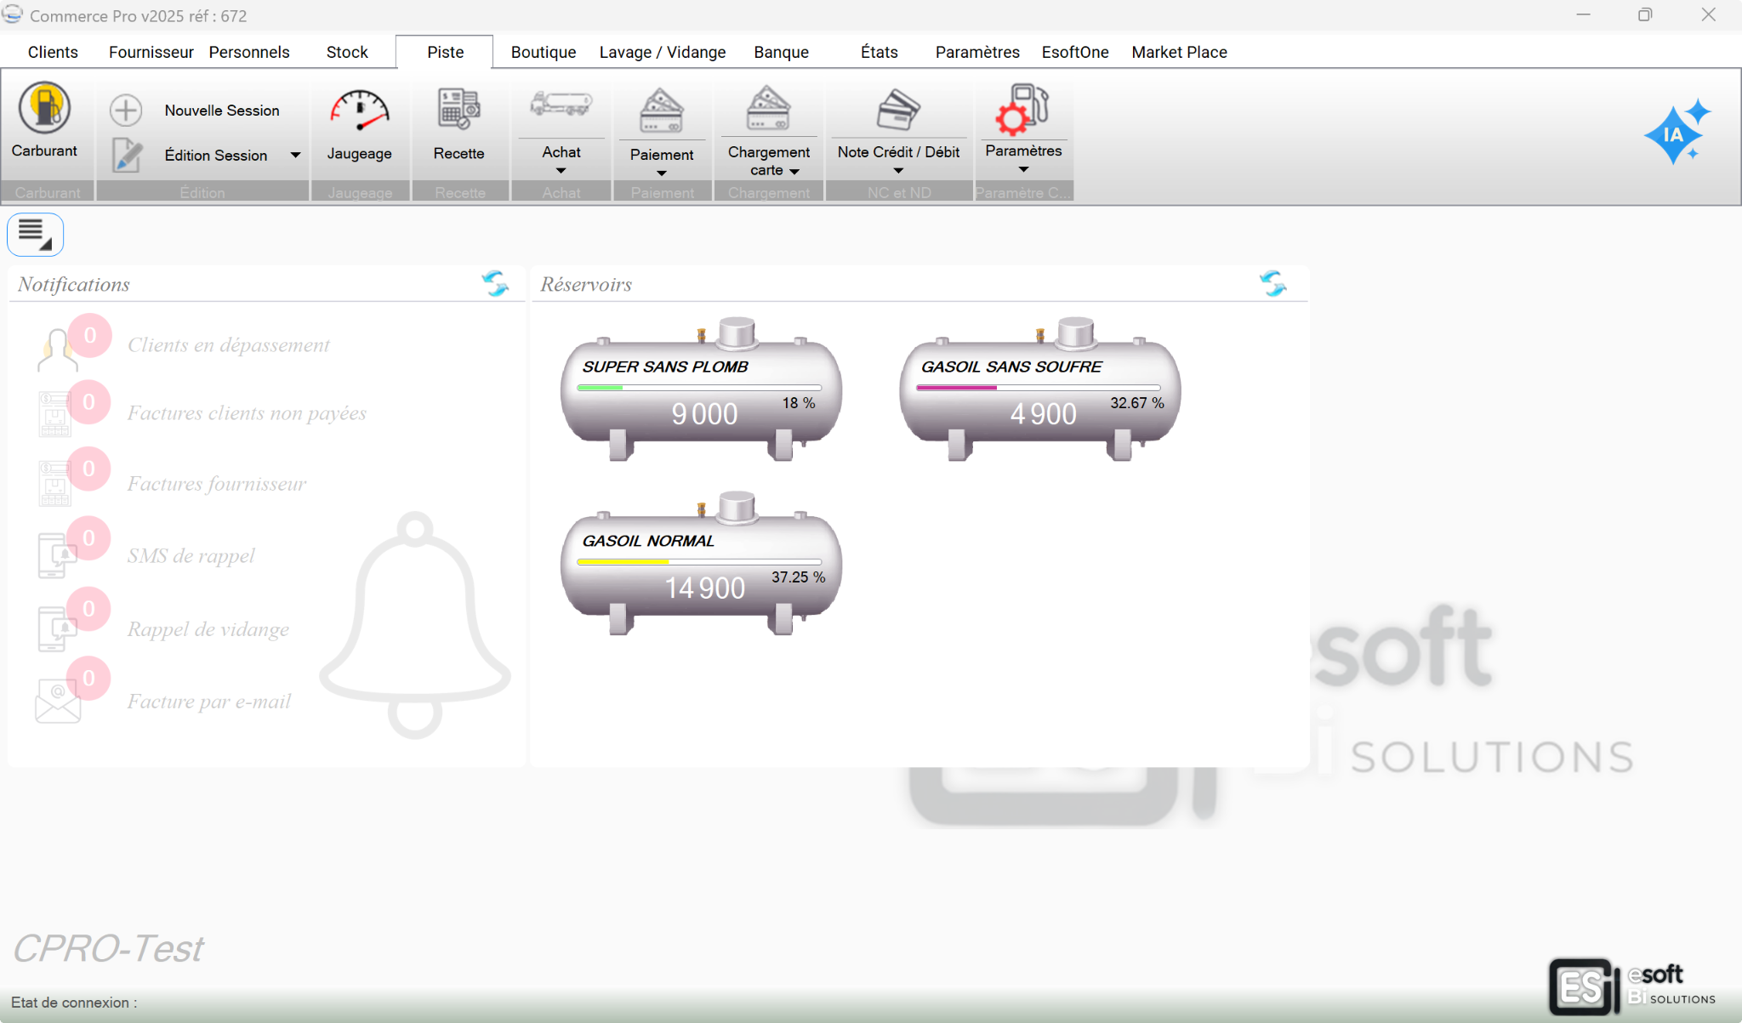This screenshot has height=1023, width=1742.
Task: Open the EsoftOne tab
Action: (1075, 52)
